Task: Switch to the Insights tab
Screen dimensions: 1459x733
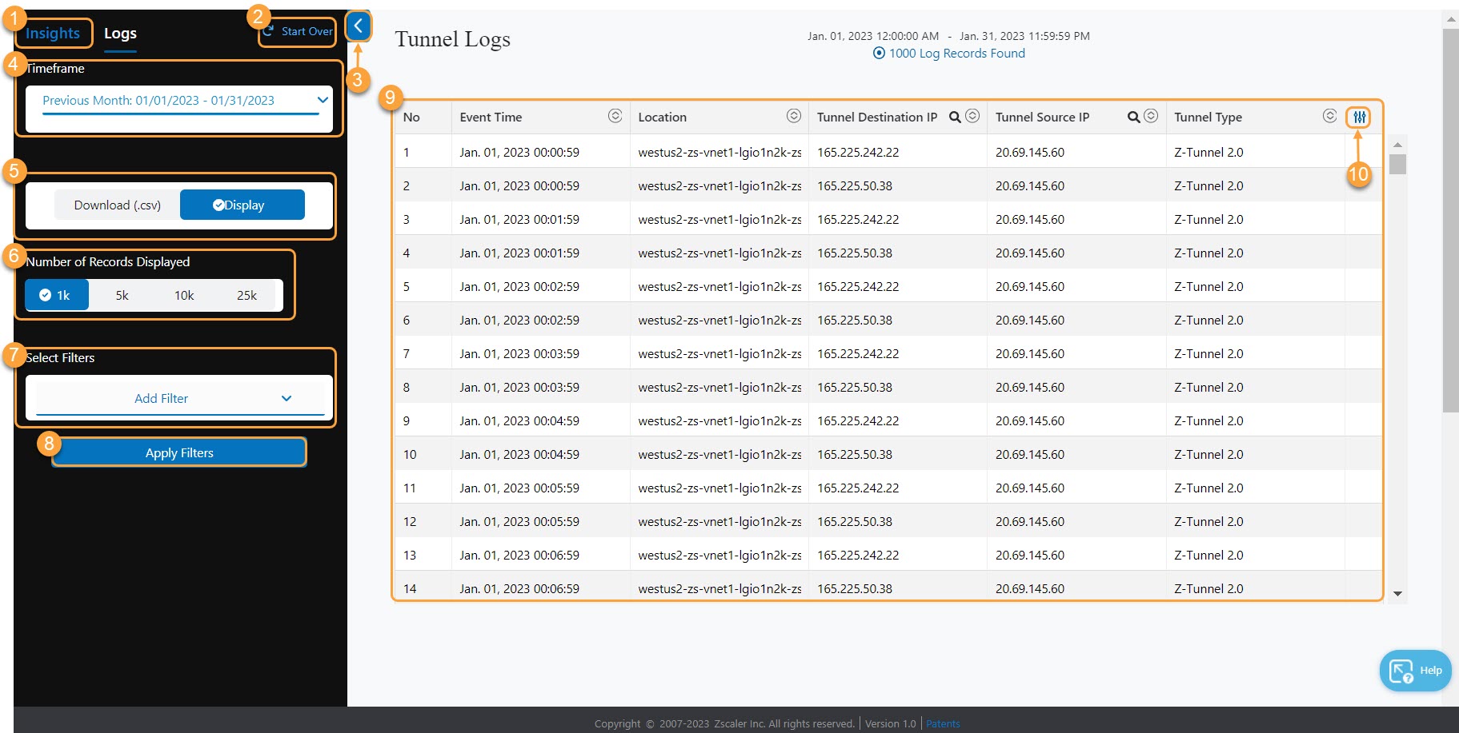Action: (x=53, y=33)
